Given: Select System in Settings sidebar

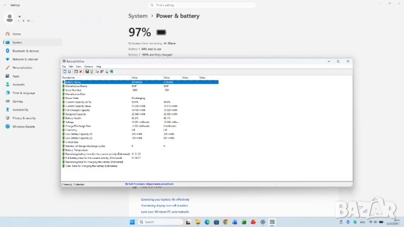Looking at the screenshot, I should [x=33, y=42].
